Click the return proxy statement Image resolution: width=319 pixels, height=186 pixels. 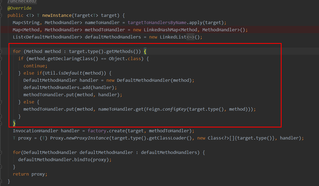pos(30,174)
